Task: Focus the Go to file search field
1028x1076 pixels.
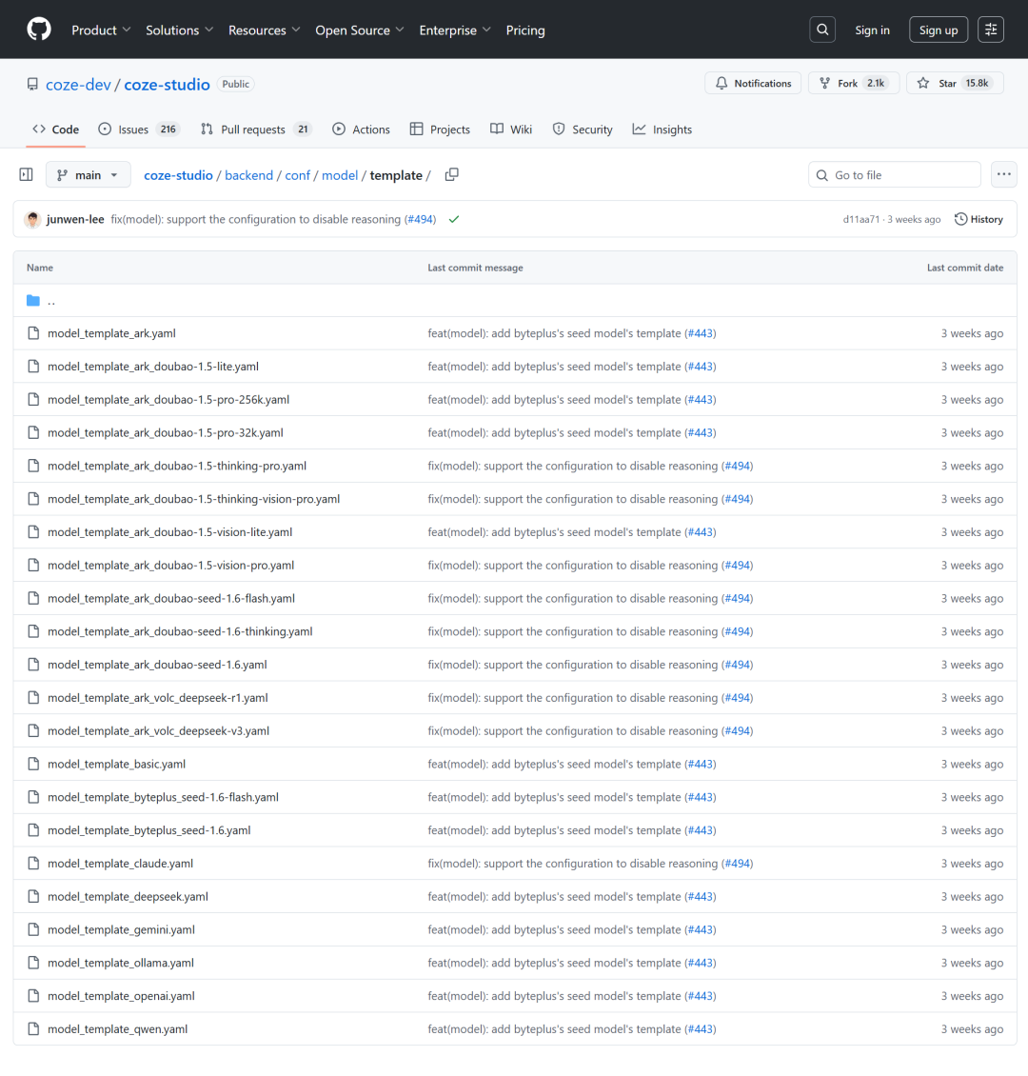Action: [x=895, y=175]
